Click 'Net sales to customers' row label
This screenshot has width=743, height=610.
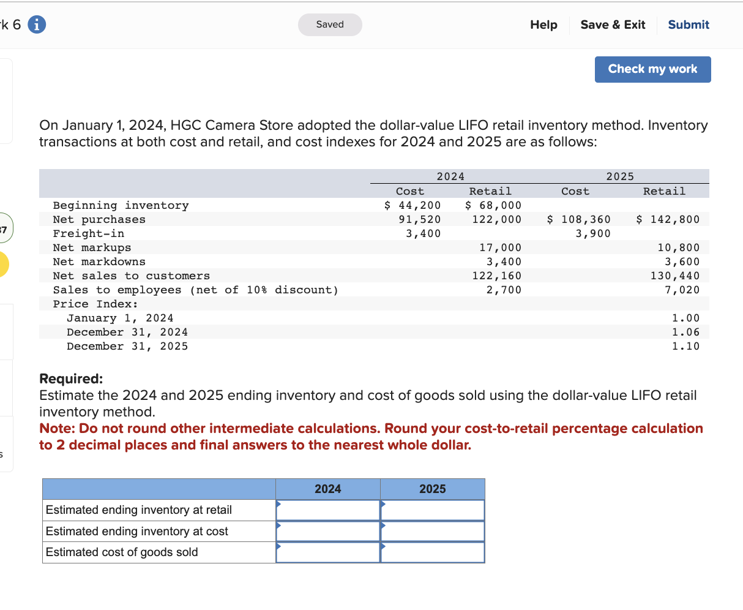tap(132, 276)
